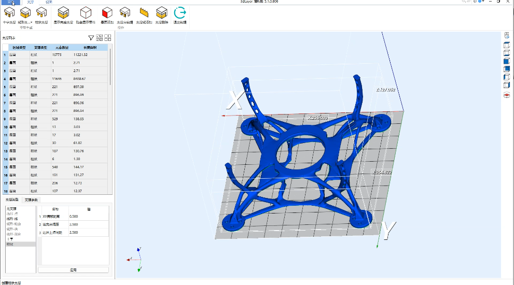Open the support list filter funnel

pos(91,37)
